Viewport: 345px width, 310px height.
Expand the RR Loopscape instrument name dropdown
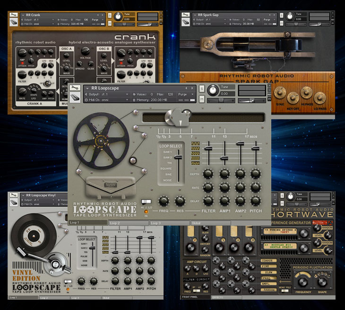(x=87, y=89)
